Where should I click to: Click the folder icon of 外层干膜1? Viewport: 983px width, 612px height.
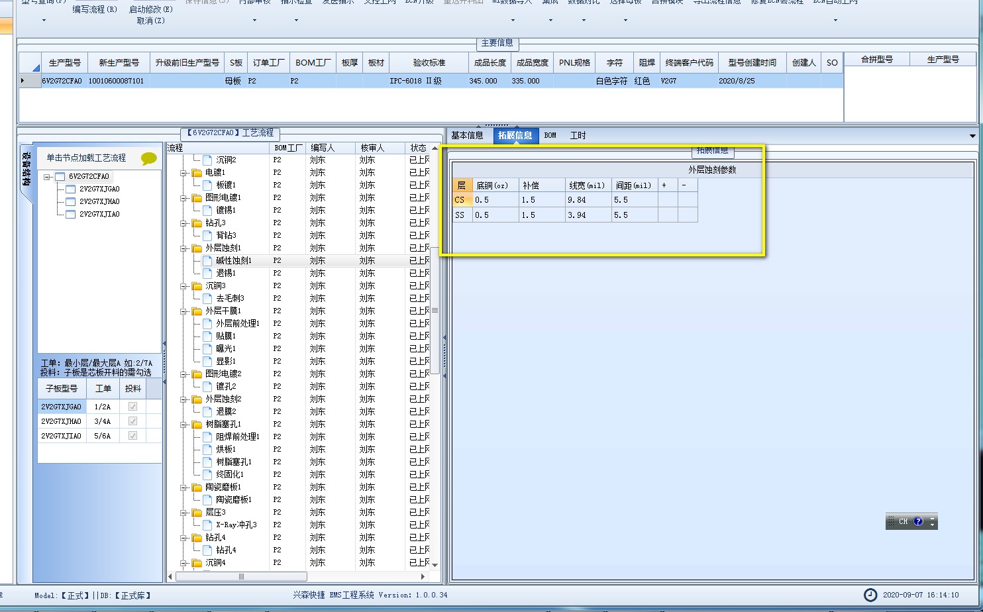pos(197,311)
